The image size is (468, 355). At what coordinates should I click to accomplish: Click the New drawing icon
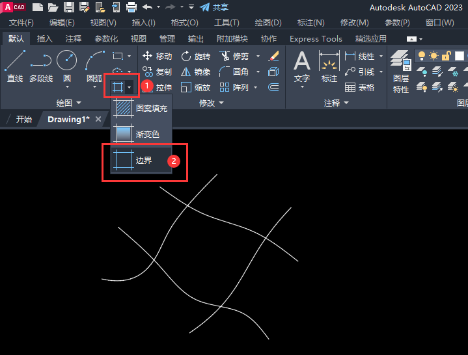[x=38, y=7]
